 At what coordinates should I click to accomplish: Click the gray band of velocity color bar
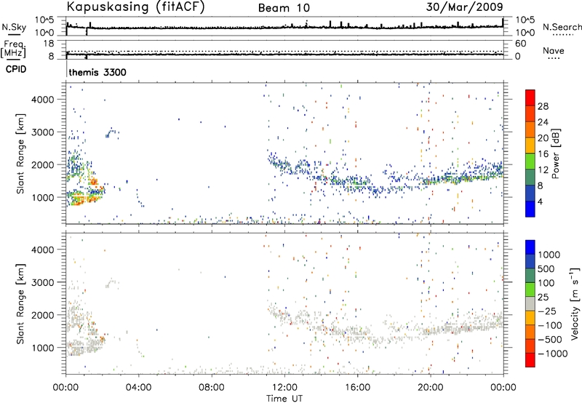tap(530, 303)
